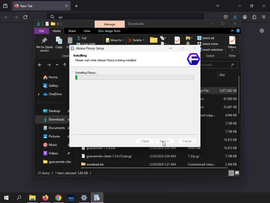The width and height of the screenshot is (270, 203).
Task: Open Desktop in navigation pane
Action: click(x=54, y=111)
